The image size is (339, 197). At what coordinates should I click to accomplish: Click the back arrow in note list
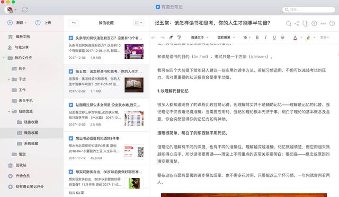click(x=74, y=23)
